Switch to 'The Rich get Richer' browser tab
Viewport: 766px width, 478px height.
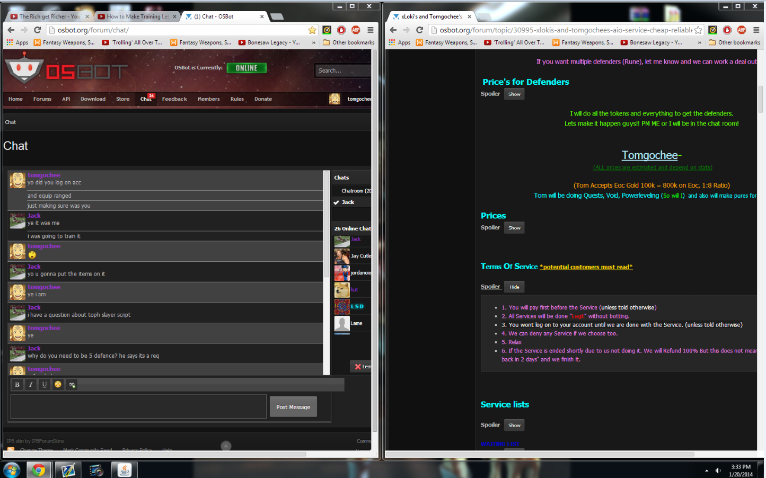49,16
